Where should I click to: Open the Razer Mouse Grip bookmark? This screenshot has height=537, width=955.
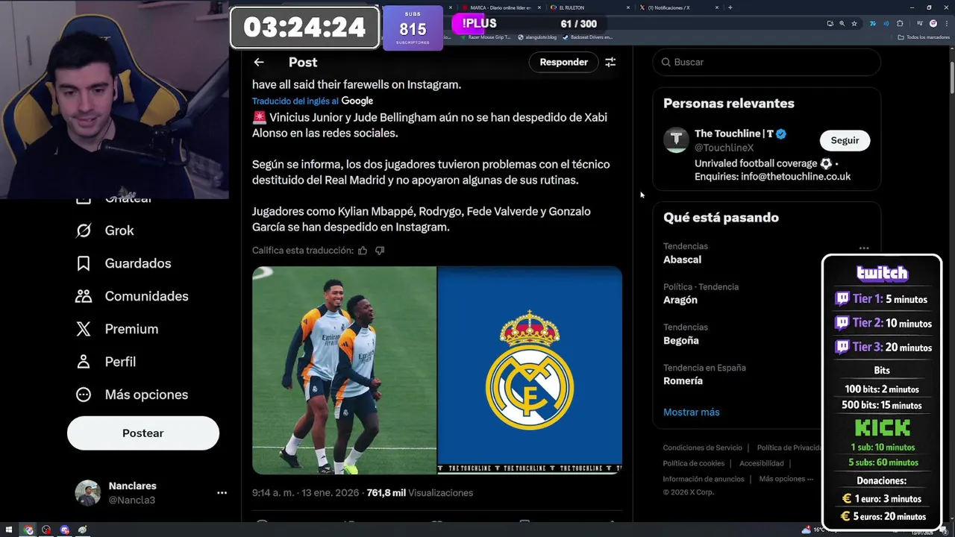tap(486, 37)
